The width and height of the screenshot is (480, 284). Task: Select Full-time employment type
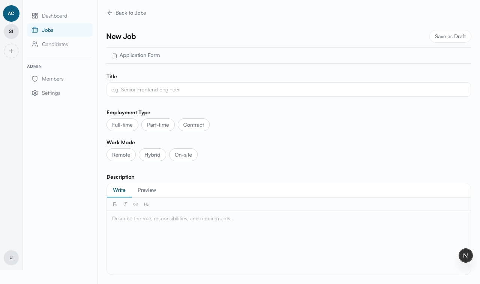pos(122,125)
